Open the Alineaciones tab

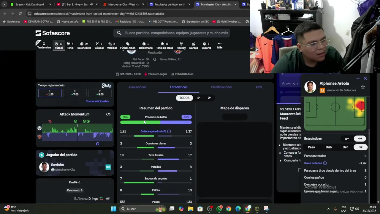coord(137,87)
